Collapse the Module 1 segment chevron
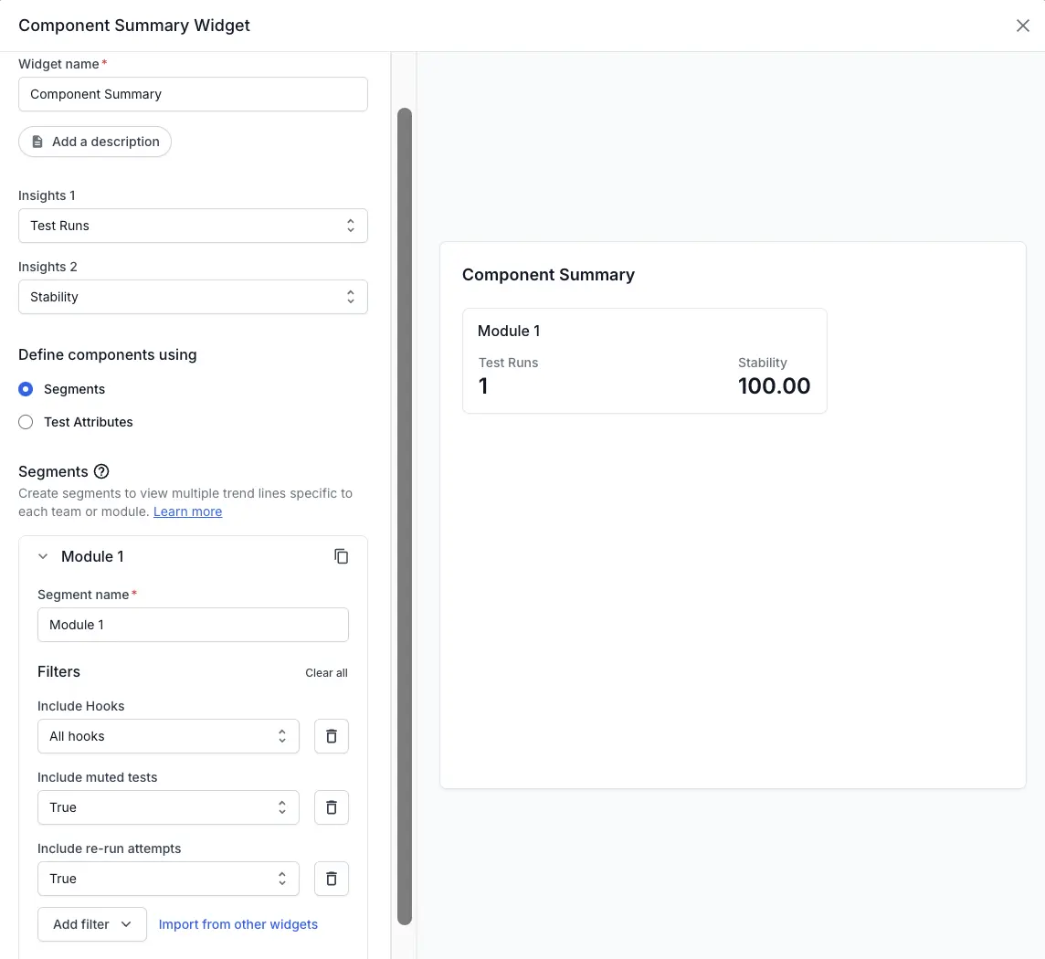The image size is (1045, 959). [43, 556]
